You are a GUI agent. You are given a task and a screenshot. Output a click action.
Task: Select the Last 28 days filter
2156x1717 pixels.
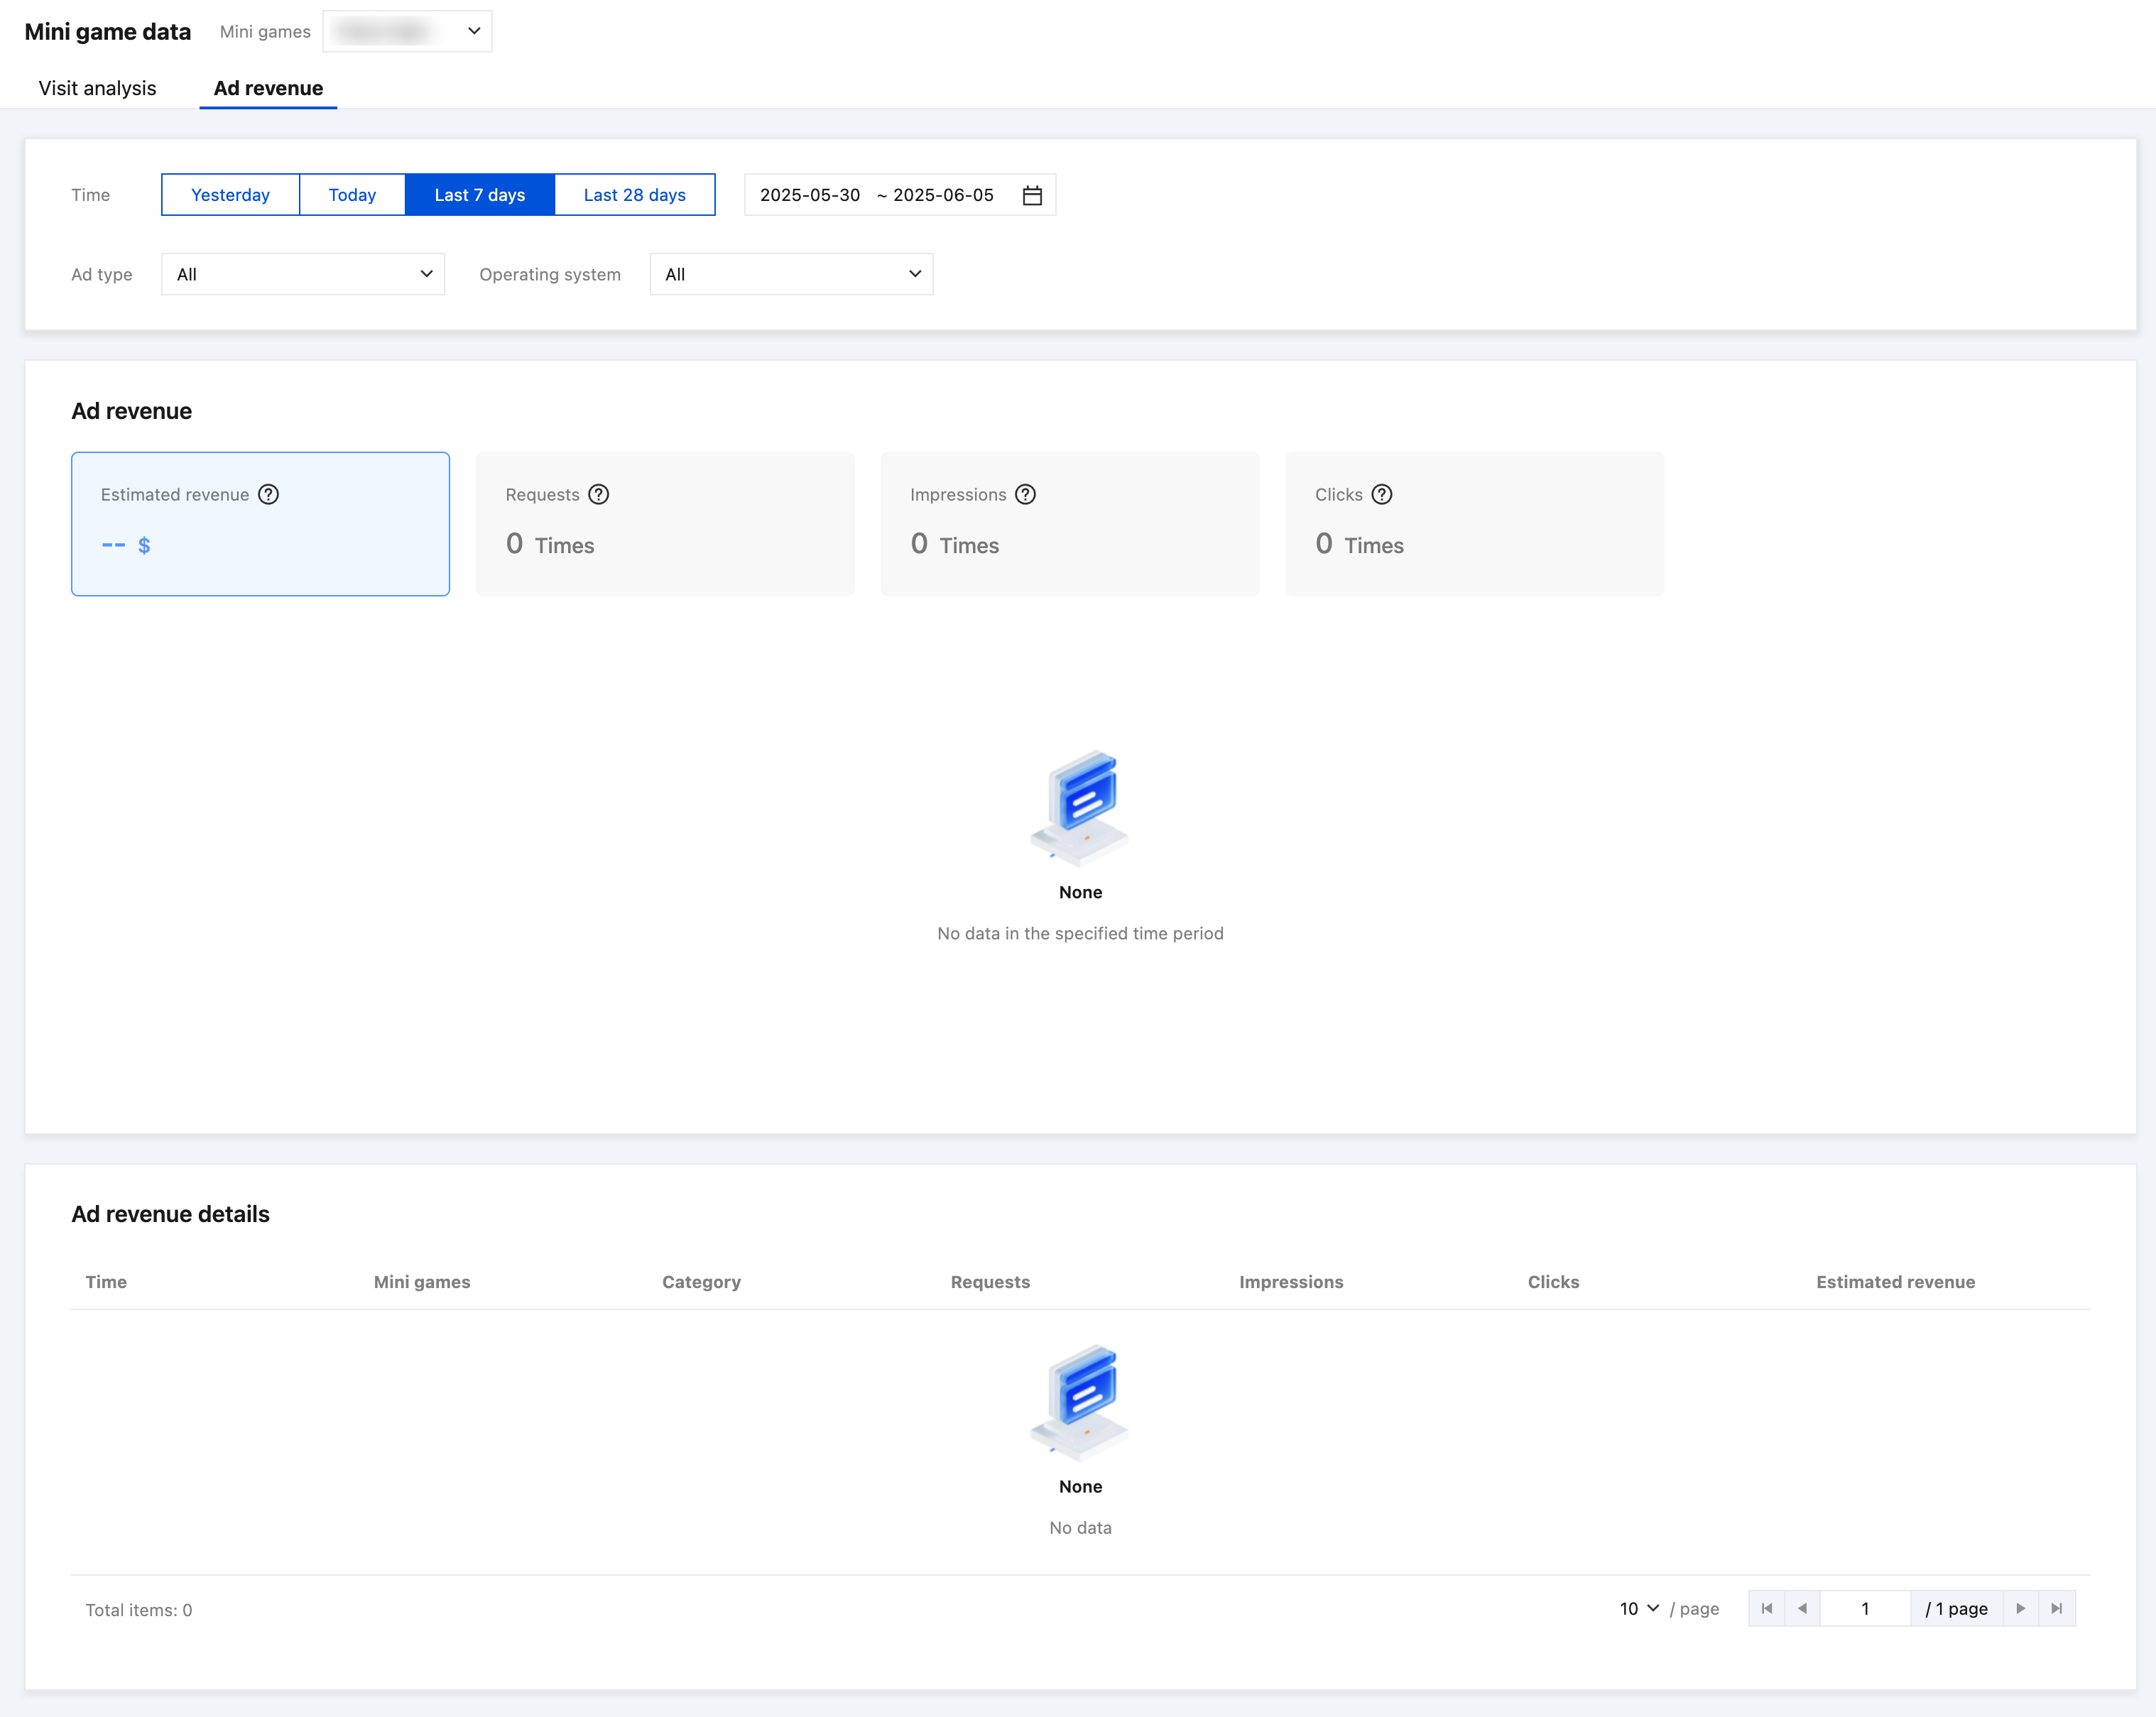[634, 195]
